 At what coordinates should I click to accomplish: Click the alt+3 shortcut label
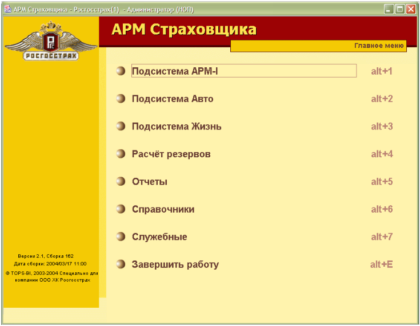point(382,127)
